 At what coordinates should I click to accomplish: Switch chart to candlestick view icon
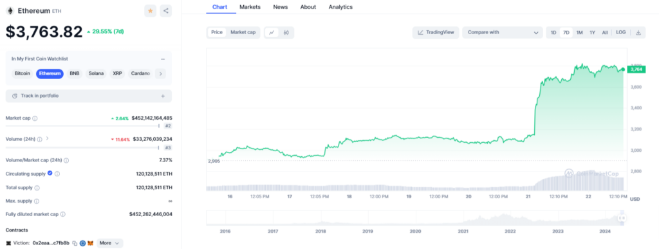286,32
